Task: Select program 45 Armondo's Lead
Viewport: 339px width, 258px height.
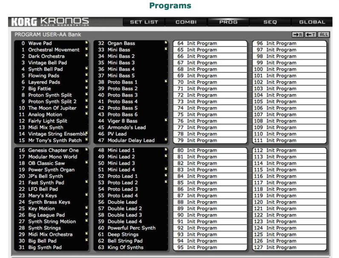Action: click(131, 128)
